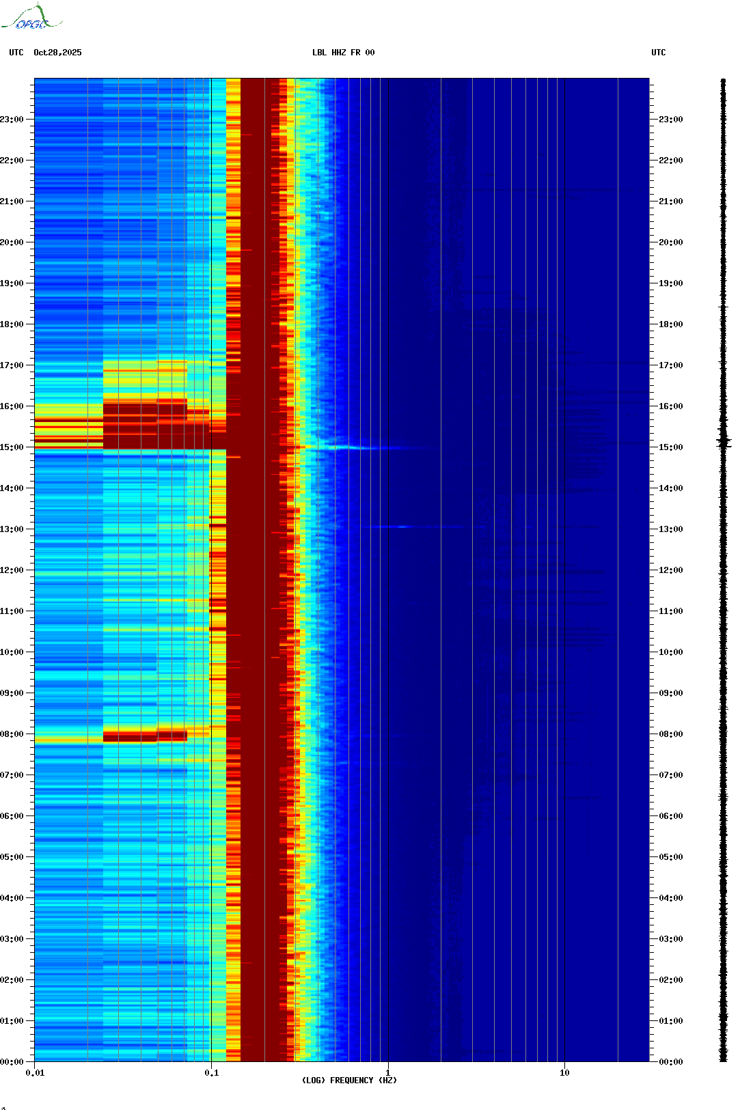Click the left axis 03:00 time label
The image size is (753, 1116).
[x=12, y=939]
